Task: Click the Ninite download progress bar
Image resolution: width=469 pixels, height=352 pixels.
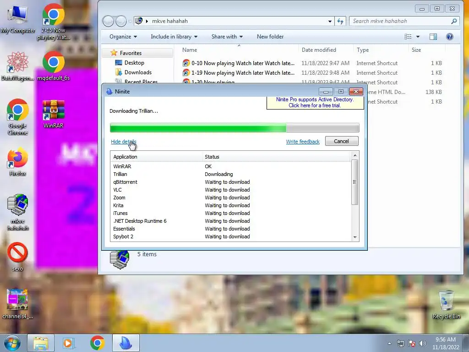Action: [x=234, y=127]
